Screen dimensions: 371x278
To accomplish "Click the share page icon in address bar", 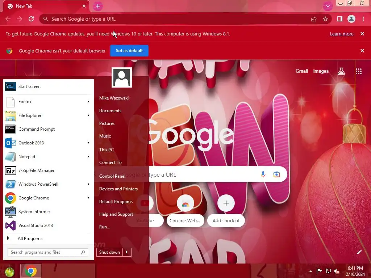I will (x=314, y=19).
